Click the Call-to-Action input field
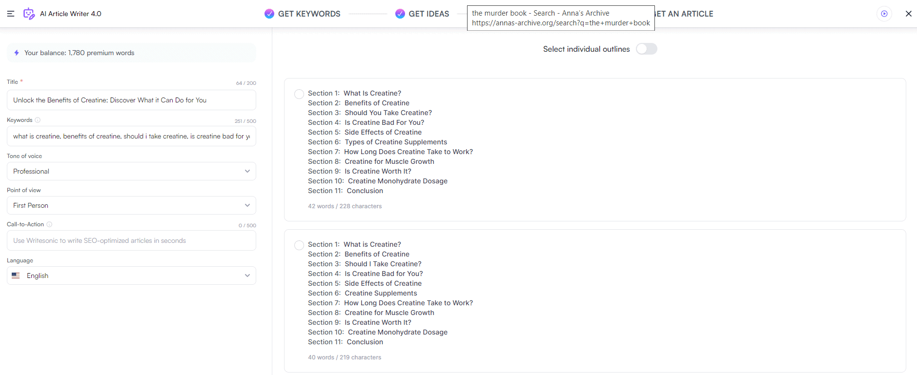This screenshot has height=375, width=917. click(x=131, y=240)
